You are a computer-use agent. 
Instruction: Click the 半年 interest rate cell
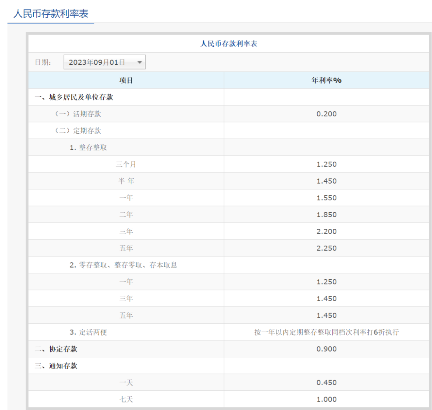(x=327, y=181)
